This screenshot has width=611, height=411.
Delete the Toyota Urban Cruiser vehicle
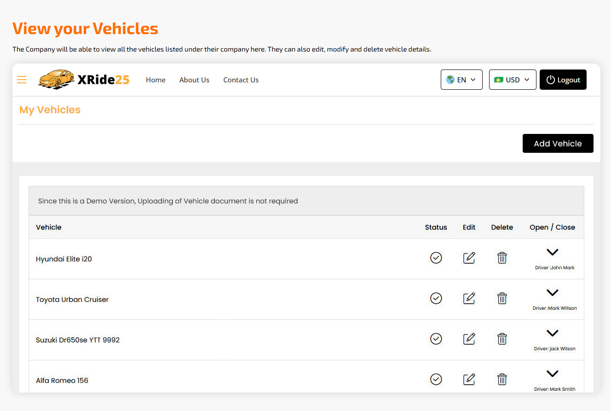coord(502,298)
